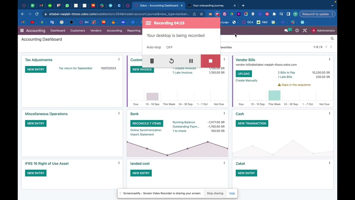The height and width of the screenshot is (200, 355).
Task: Click RECONCILE 7 ITEMS on Bank card
Action: coord(147,123)
